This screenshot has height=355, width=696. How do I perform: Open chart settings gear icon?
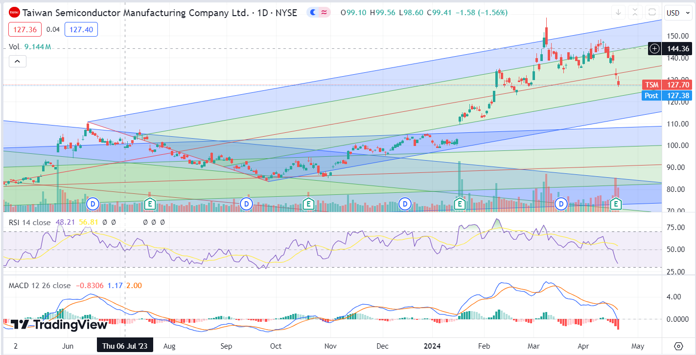tap(678, 346)
